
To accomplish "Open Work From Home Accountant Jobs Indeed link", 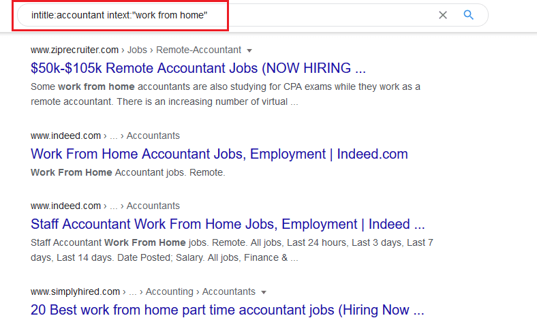I will tap(219, 154).
